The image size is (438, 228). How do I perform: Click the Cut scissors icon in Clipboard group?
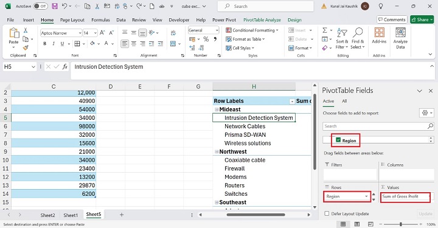[26, 30]
